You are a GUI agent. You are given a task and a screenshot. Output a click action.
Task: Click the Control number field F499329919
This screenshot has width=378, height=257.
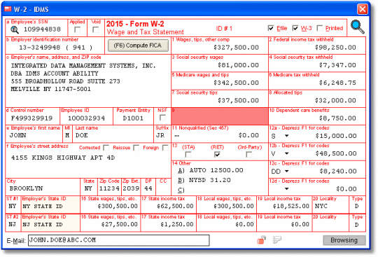tap(31, 118)
